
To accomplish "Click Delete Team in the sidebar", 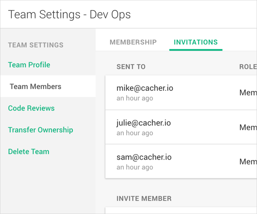I will [29, 152].
